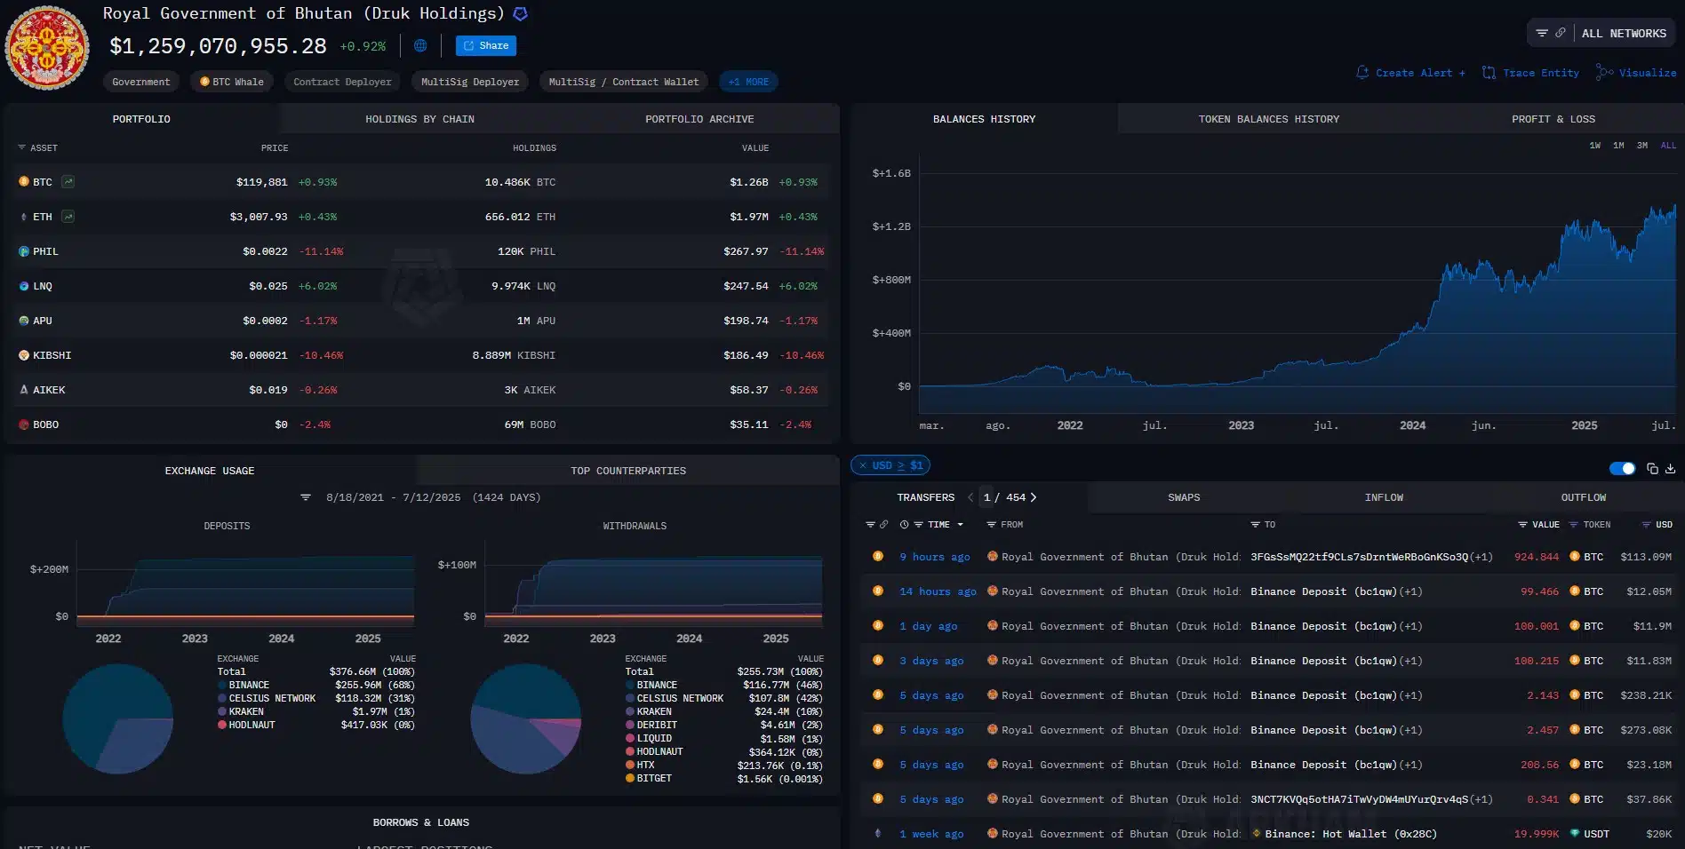Click the globe website icon next to balance
This screenshot has height=849, width=1685.
[420, 45]
